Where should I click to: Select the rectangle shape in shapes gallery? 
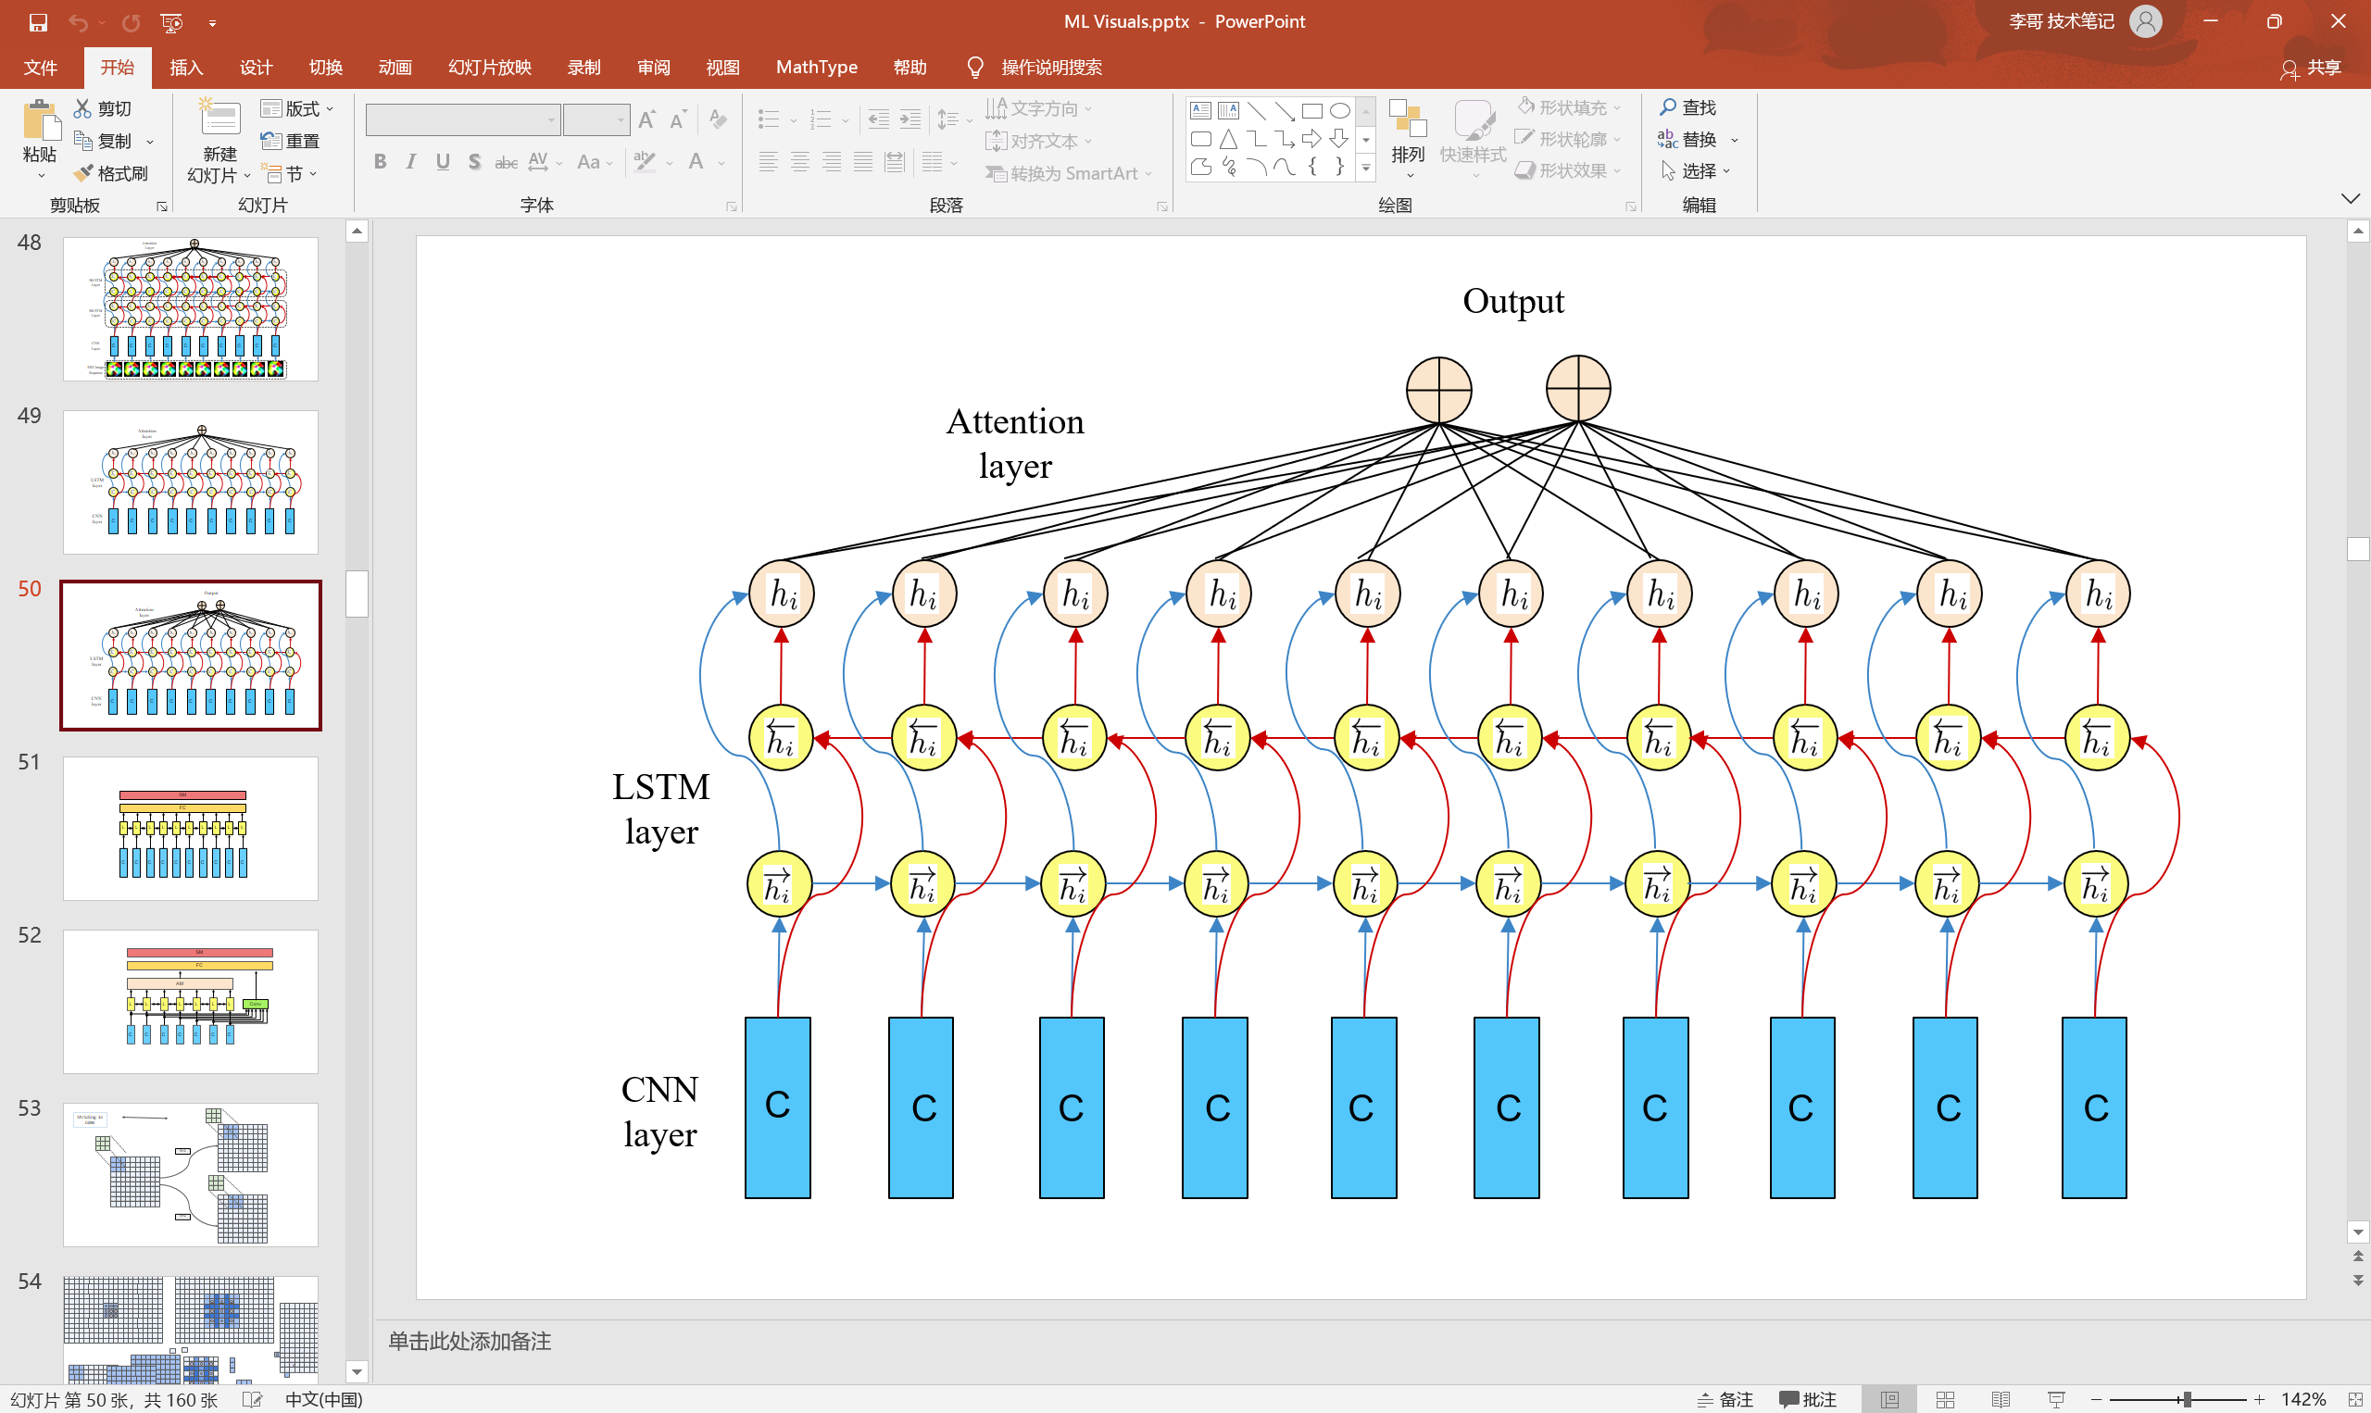coord(1312,110)
